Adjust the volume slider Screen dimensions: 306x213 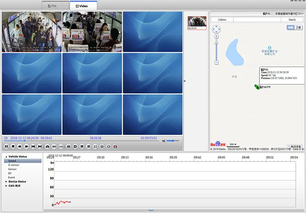point(173,141)
